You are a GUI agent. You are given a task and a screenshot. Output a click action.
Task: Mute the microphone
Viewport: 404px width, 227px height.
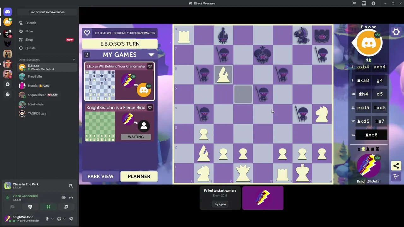[x=47, y=219]
